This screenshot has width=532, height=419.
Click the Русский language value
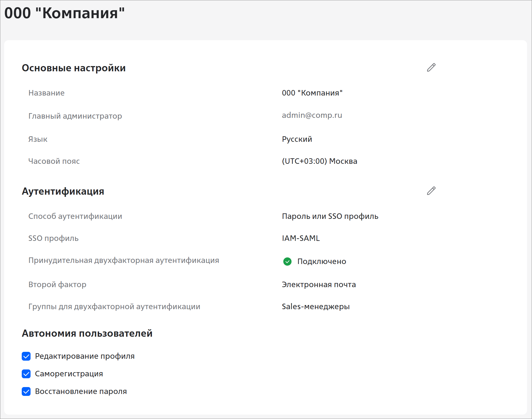click(x=297, y=139)
